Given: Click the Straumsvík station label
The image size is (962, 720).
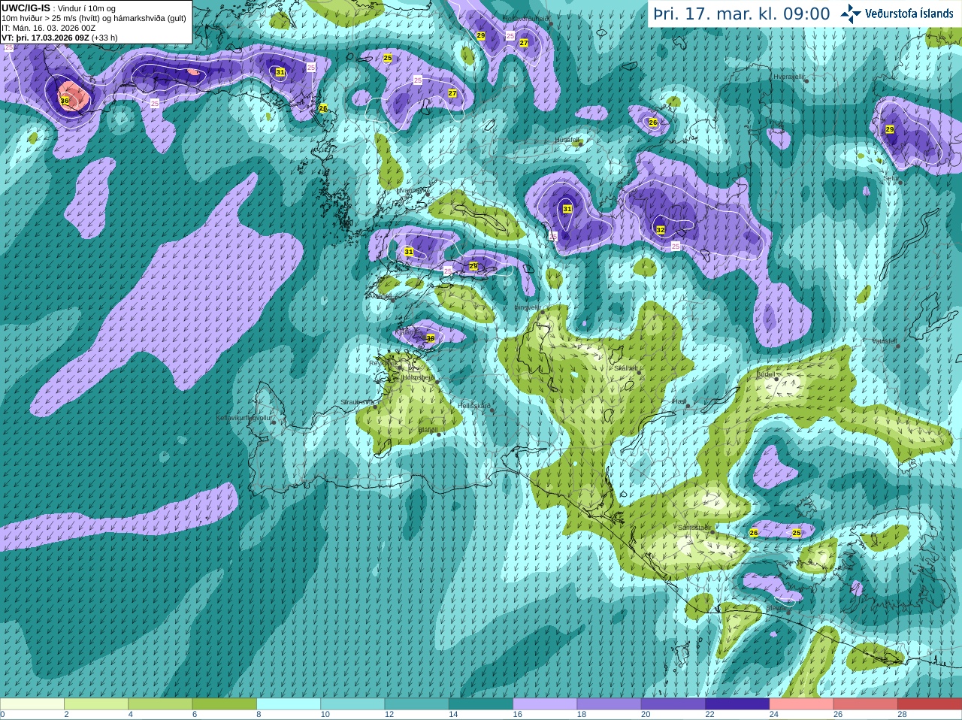Looking at the screenshot, I should coord(357,402).
